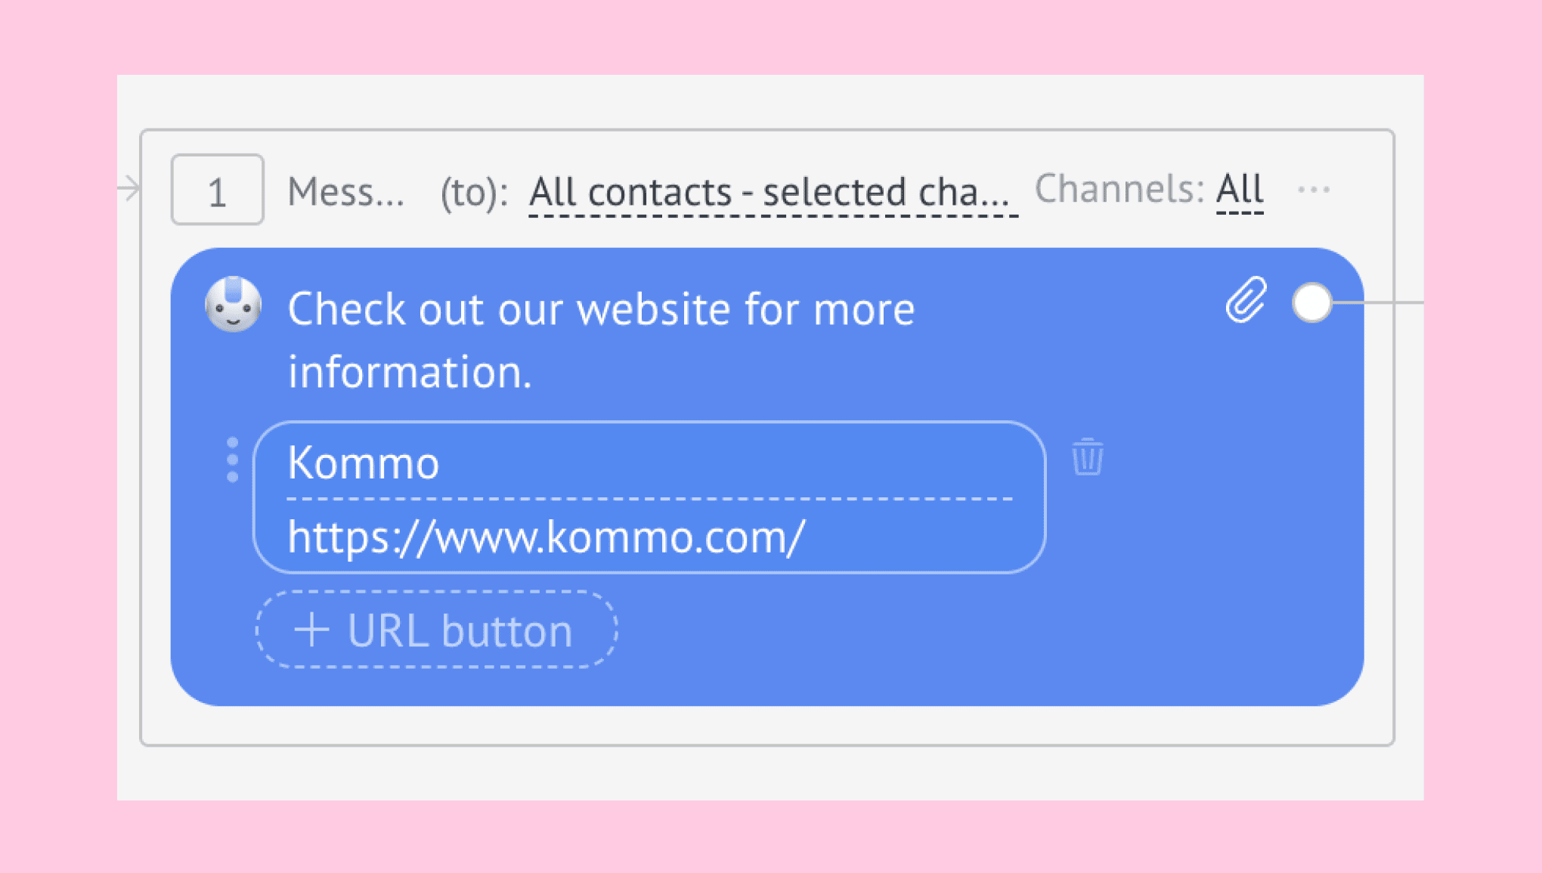
Task: Click the bot avatar icon
Action: (234, 304)
